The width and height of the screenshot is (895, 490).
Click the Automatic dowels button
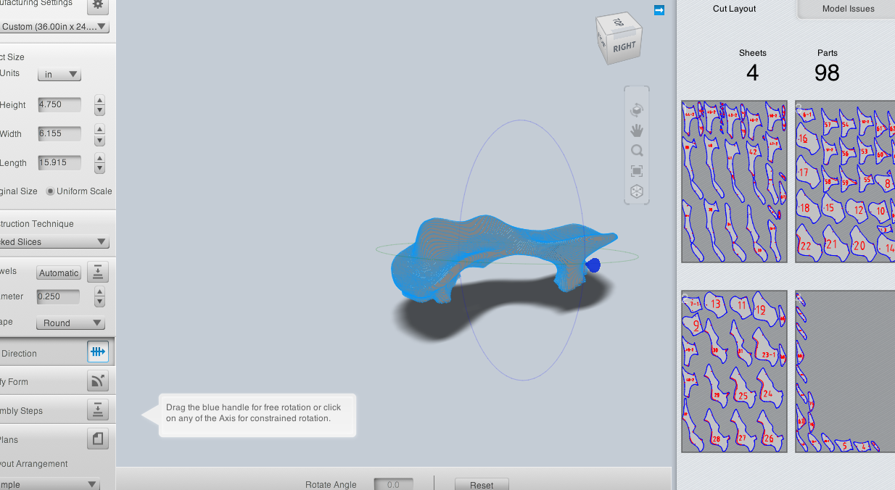(x=59, y=273)
